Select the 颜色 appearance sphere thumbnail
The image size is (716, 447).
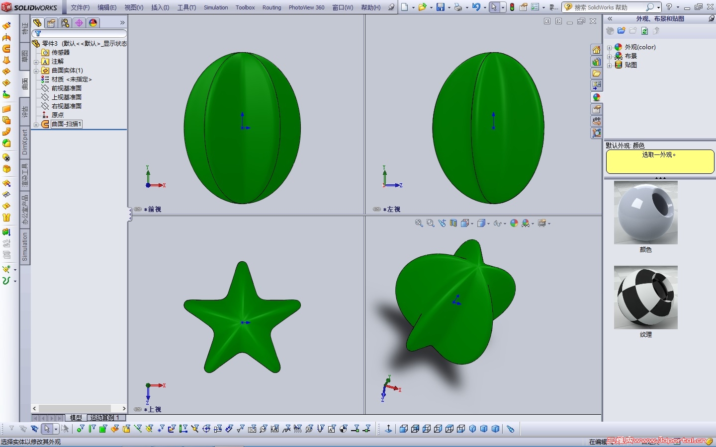coord(645,213)
